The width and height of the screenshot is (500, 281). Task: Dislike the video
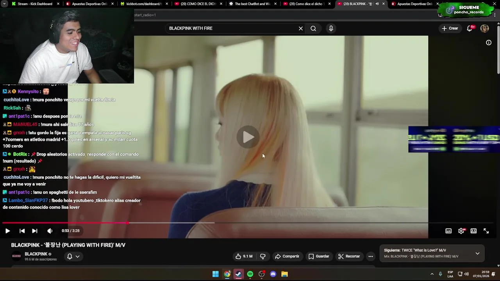[263, 256]
